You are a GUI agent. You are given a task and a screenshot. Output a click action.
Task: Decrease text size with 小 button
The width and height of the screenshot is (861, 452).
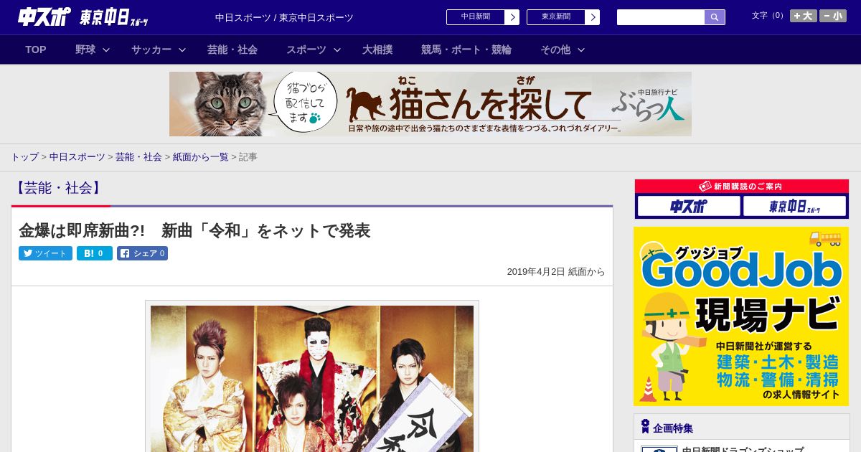833,16
